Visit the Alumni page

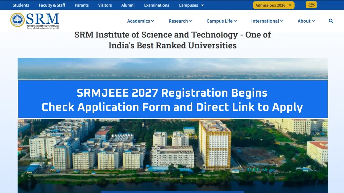coord(128,5)
